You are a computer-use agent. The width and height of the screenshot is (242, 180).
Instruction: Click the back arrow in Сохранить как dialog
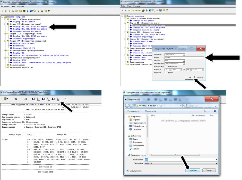(127, 106)
